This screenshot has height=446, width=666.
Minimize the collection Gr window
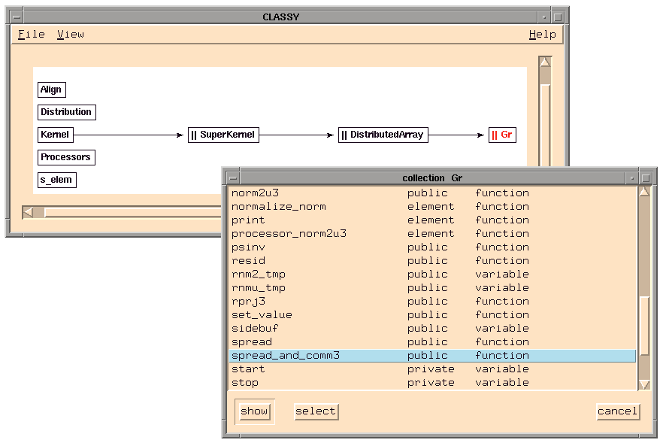[x=632, y=178]
